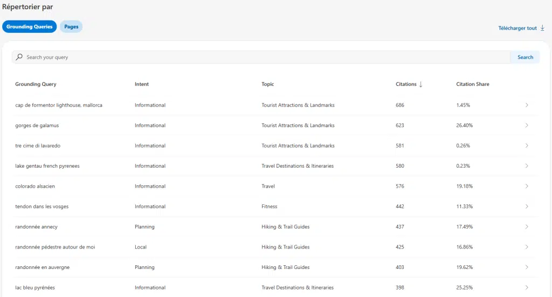
Task: Click the 442 citations value
Action: [400, 206]
